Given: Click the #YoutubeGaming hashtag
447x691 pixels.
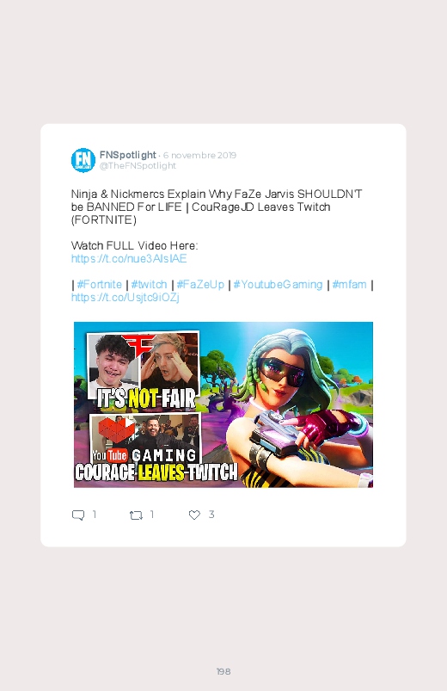Looking at the screenshot, I should pyautogui.click(x=278, y=284).
